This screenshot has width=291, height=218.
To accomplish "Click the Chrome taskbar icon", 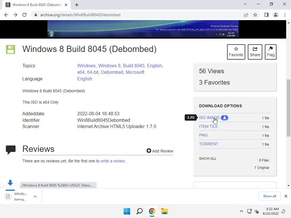I will click(x=152, y=211).
